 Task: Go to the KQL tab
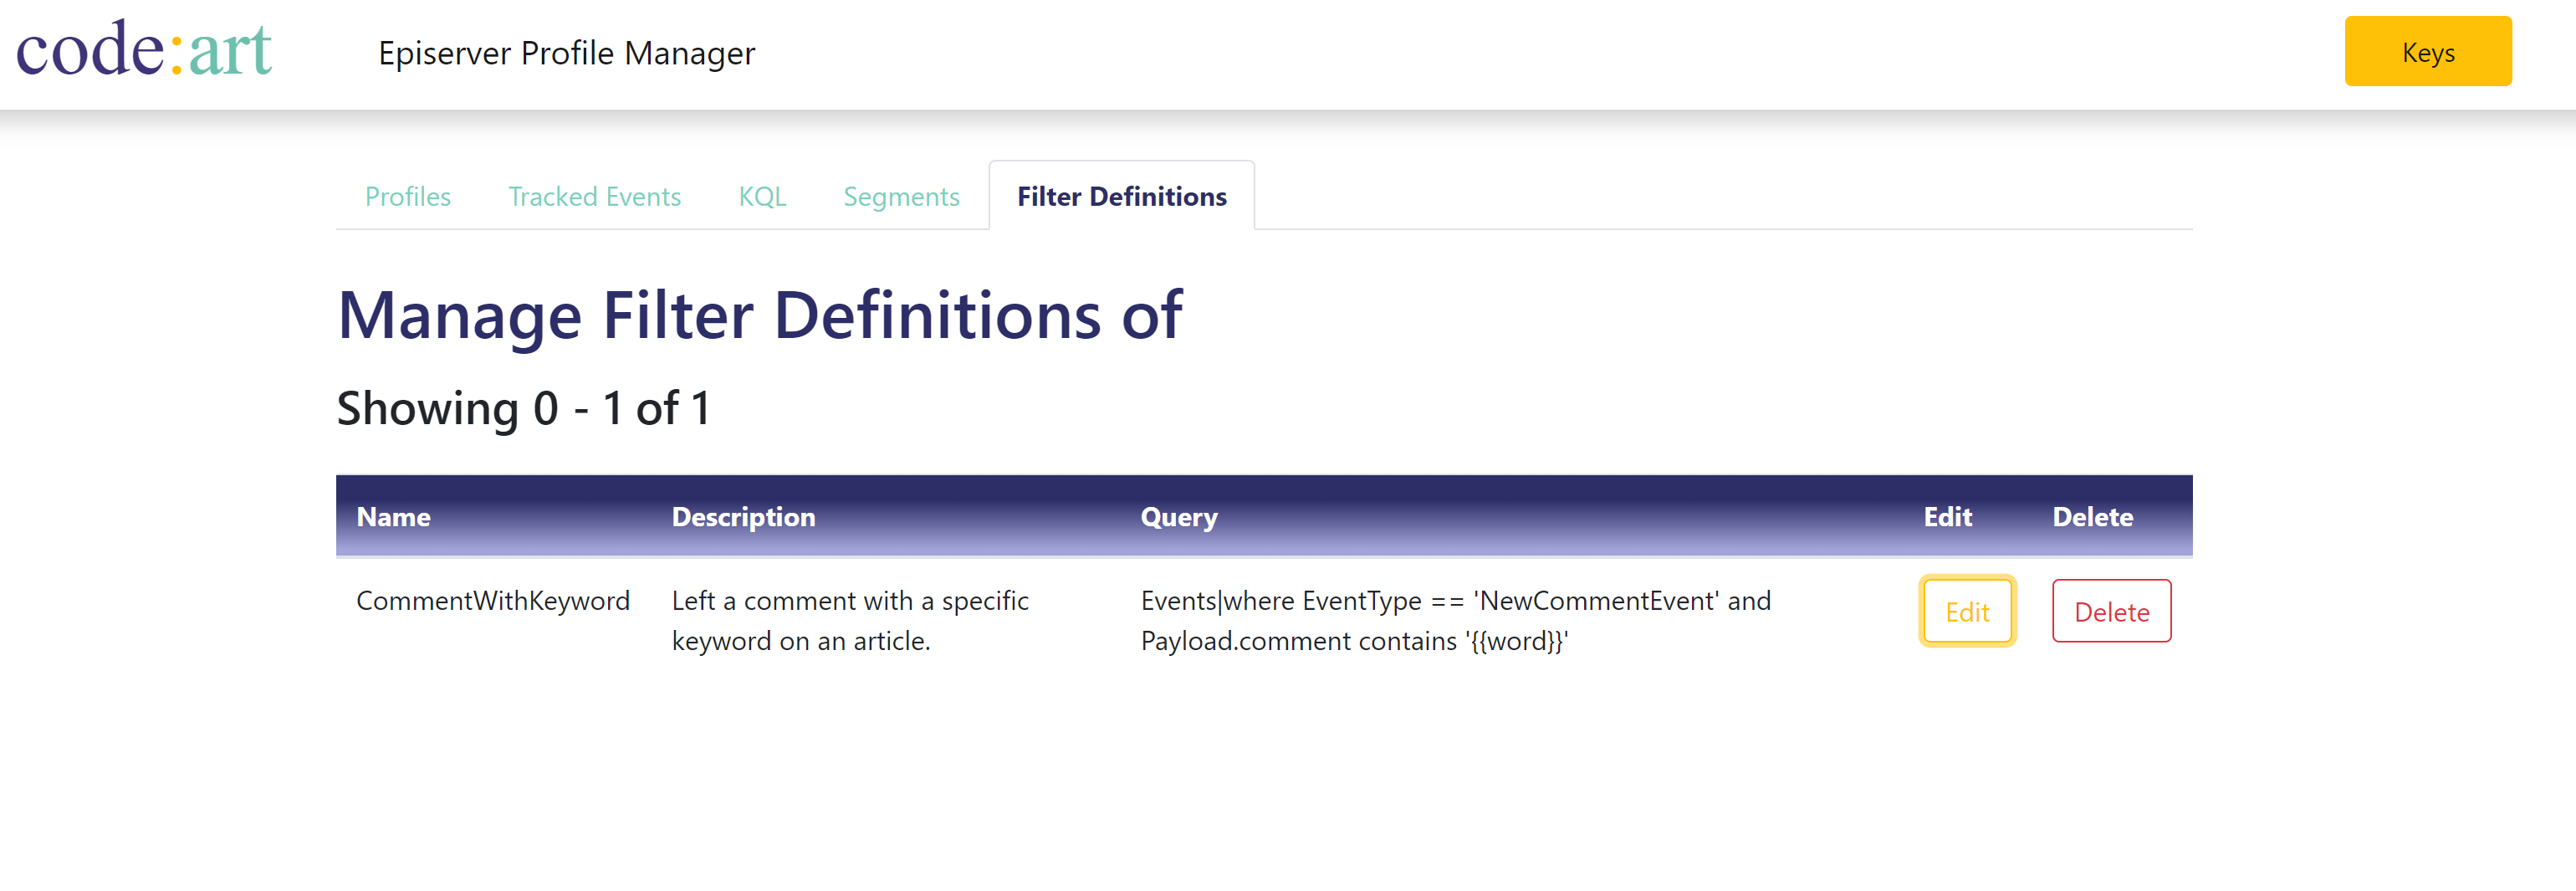(x=762, y=196)
